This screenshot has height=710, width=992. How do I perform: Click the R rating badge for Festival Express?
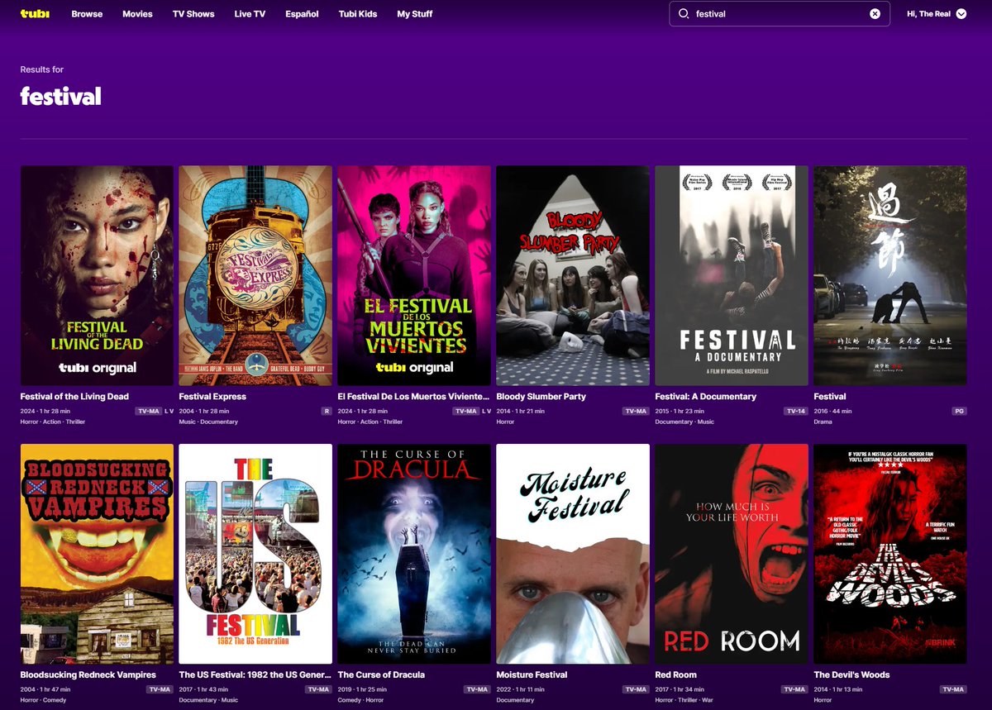click(x=327, y=411)
